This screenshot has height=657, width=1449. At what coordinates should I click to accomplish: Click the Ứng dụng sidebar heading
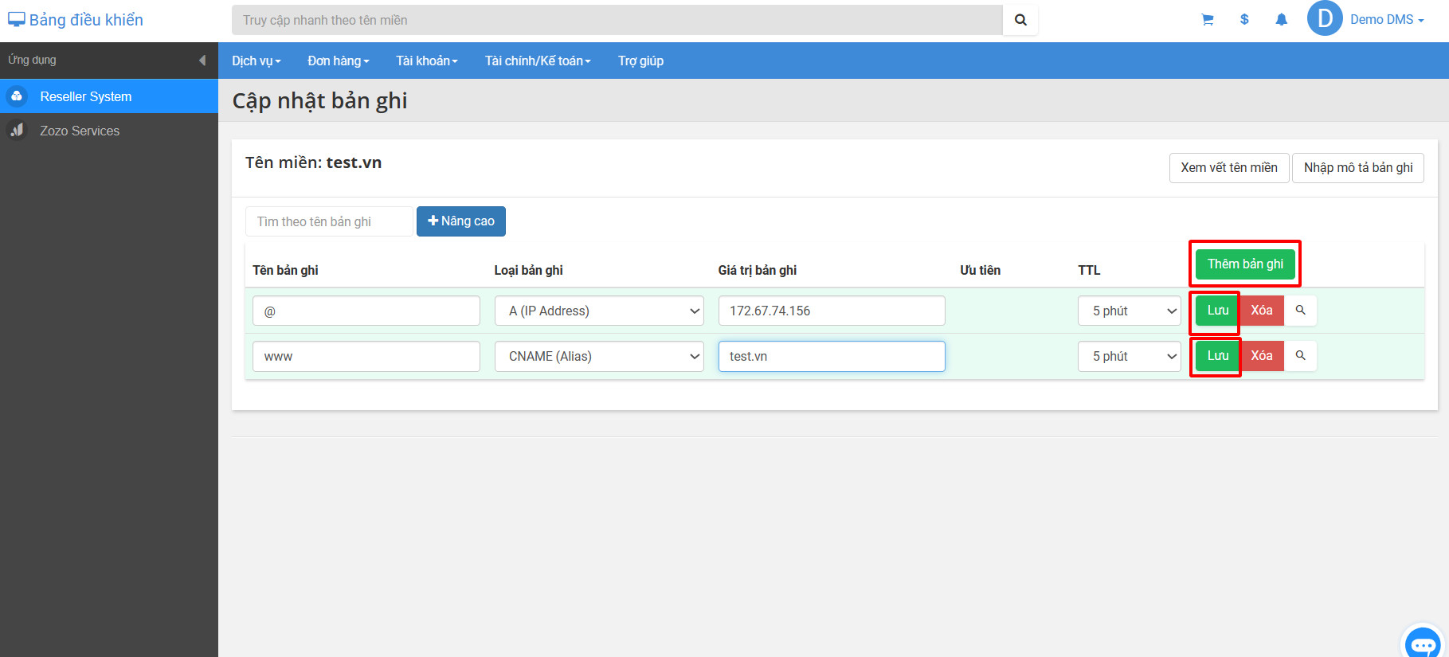tap(32, 60)
